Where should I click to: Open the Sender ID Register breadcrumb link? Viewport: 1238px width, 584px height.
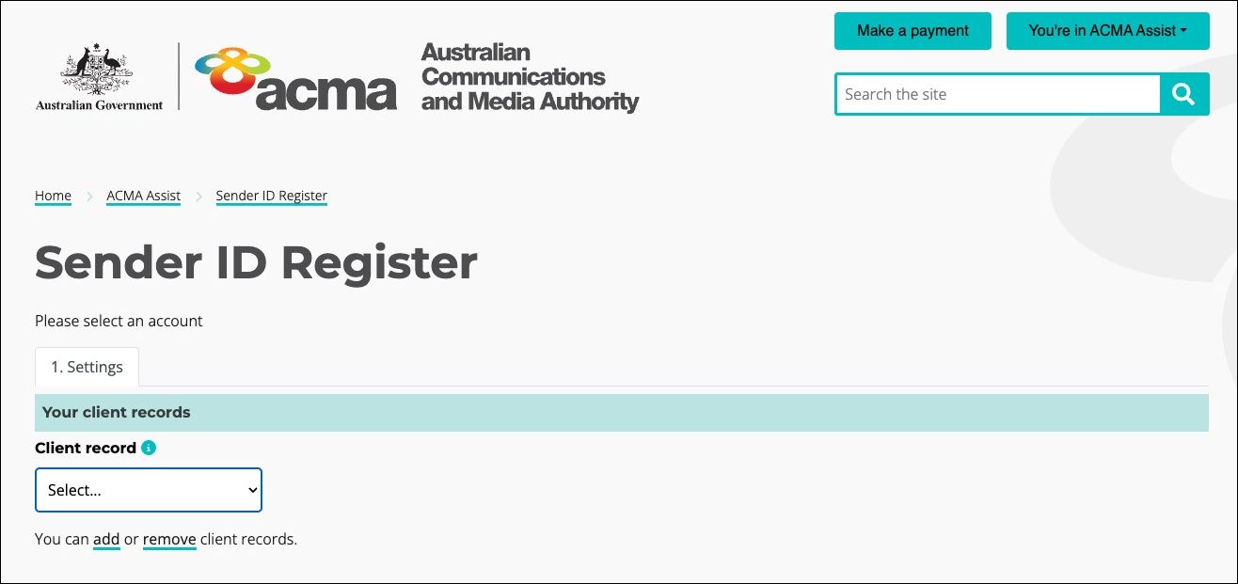pos(271,196)
